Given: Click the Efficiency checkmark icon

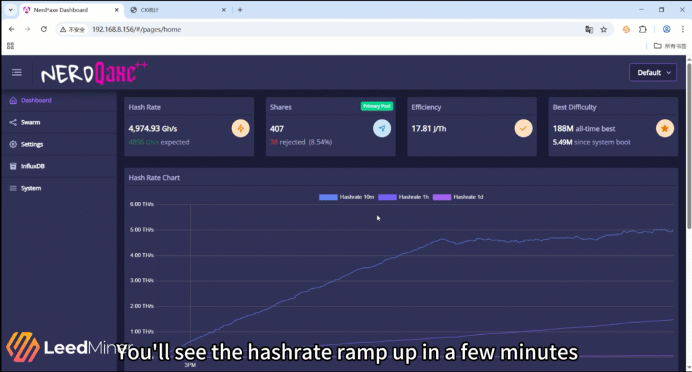Looking at the screenshot, I should click(523, 128).
